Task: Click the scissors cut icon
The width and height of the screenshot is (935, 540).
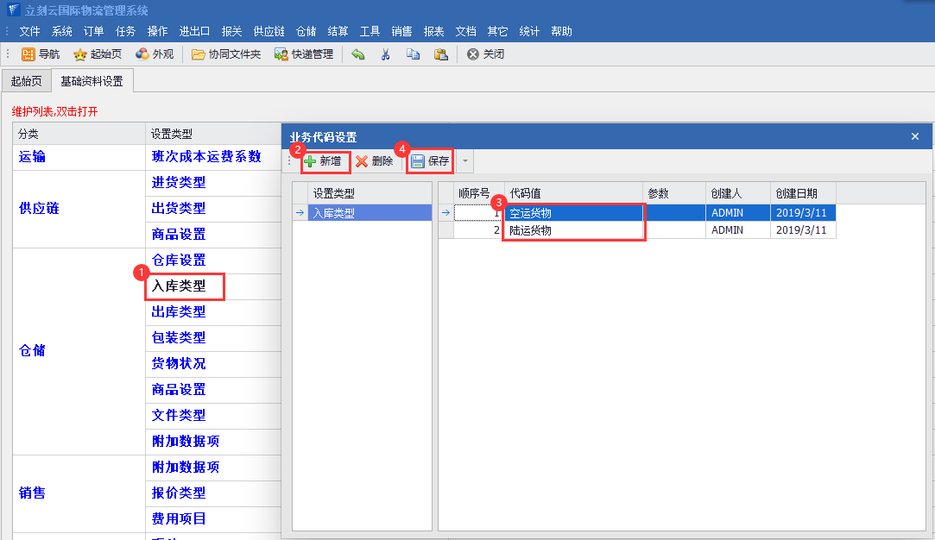Action: pyautogui.click(x=386, y=54)
